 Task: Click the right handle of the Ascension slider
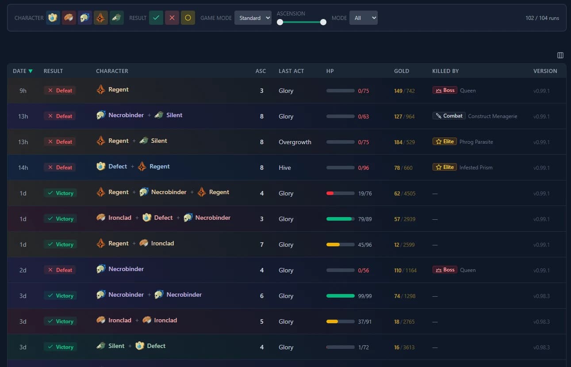click(323, 22)
